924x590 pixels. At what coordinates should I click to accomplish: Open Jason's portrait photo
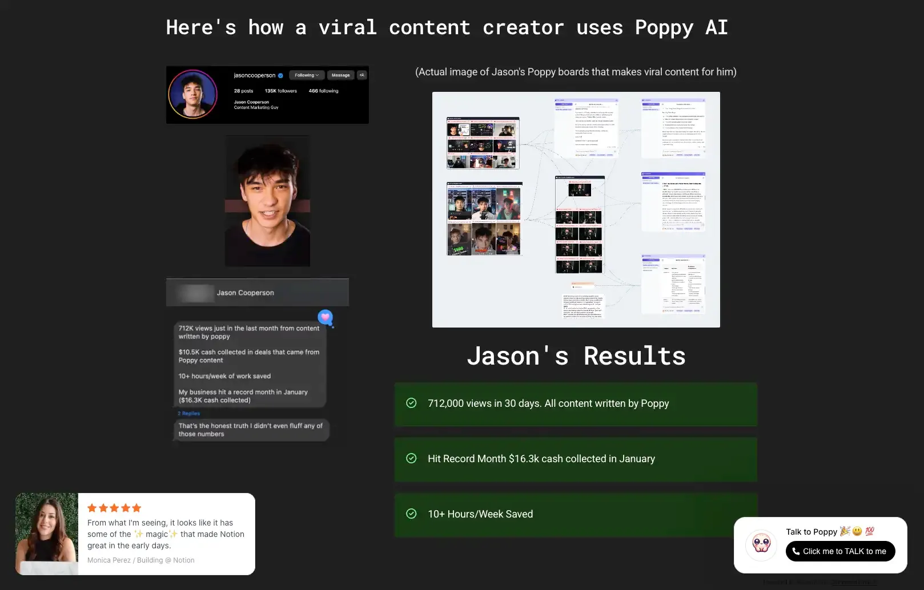[267, 201]
